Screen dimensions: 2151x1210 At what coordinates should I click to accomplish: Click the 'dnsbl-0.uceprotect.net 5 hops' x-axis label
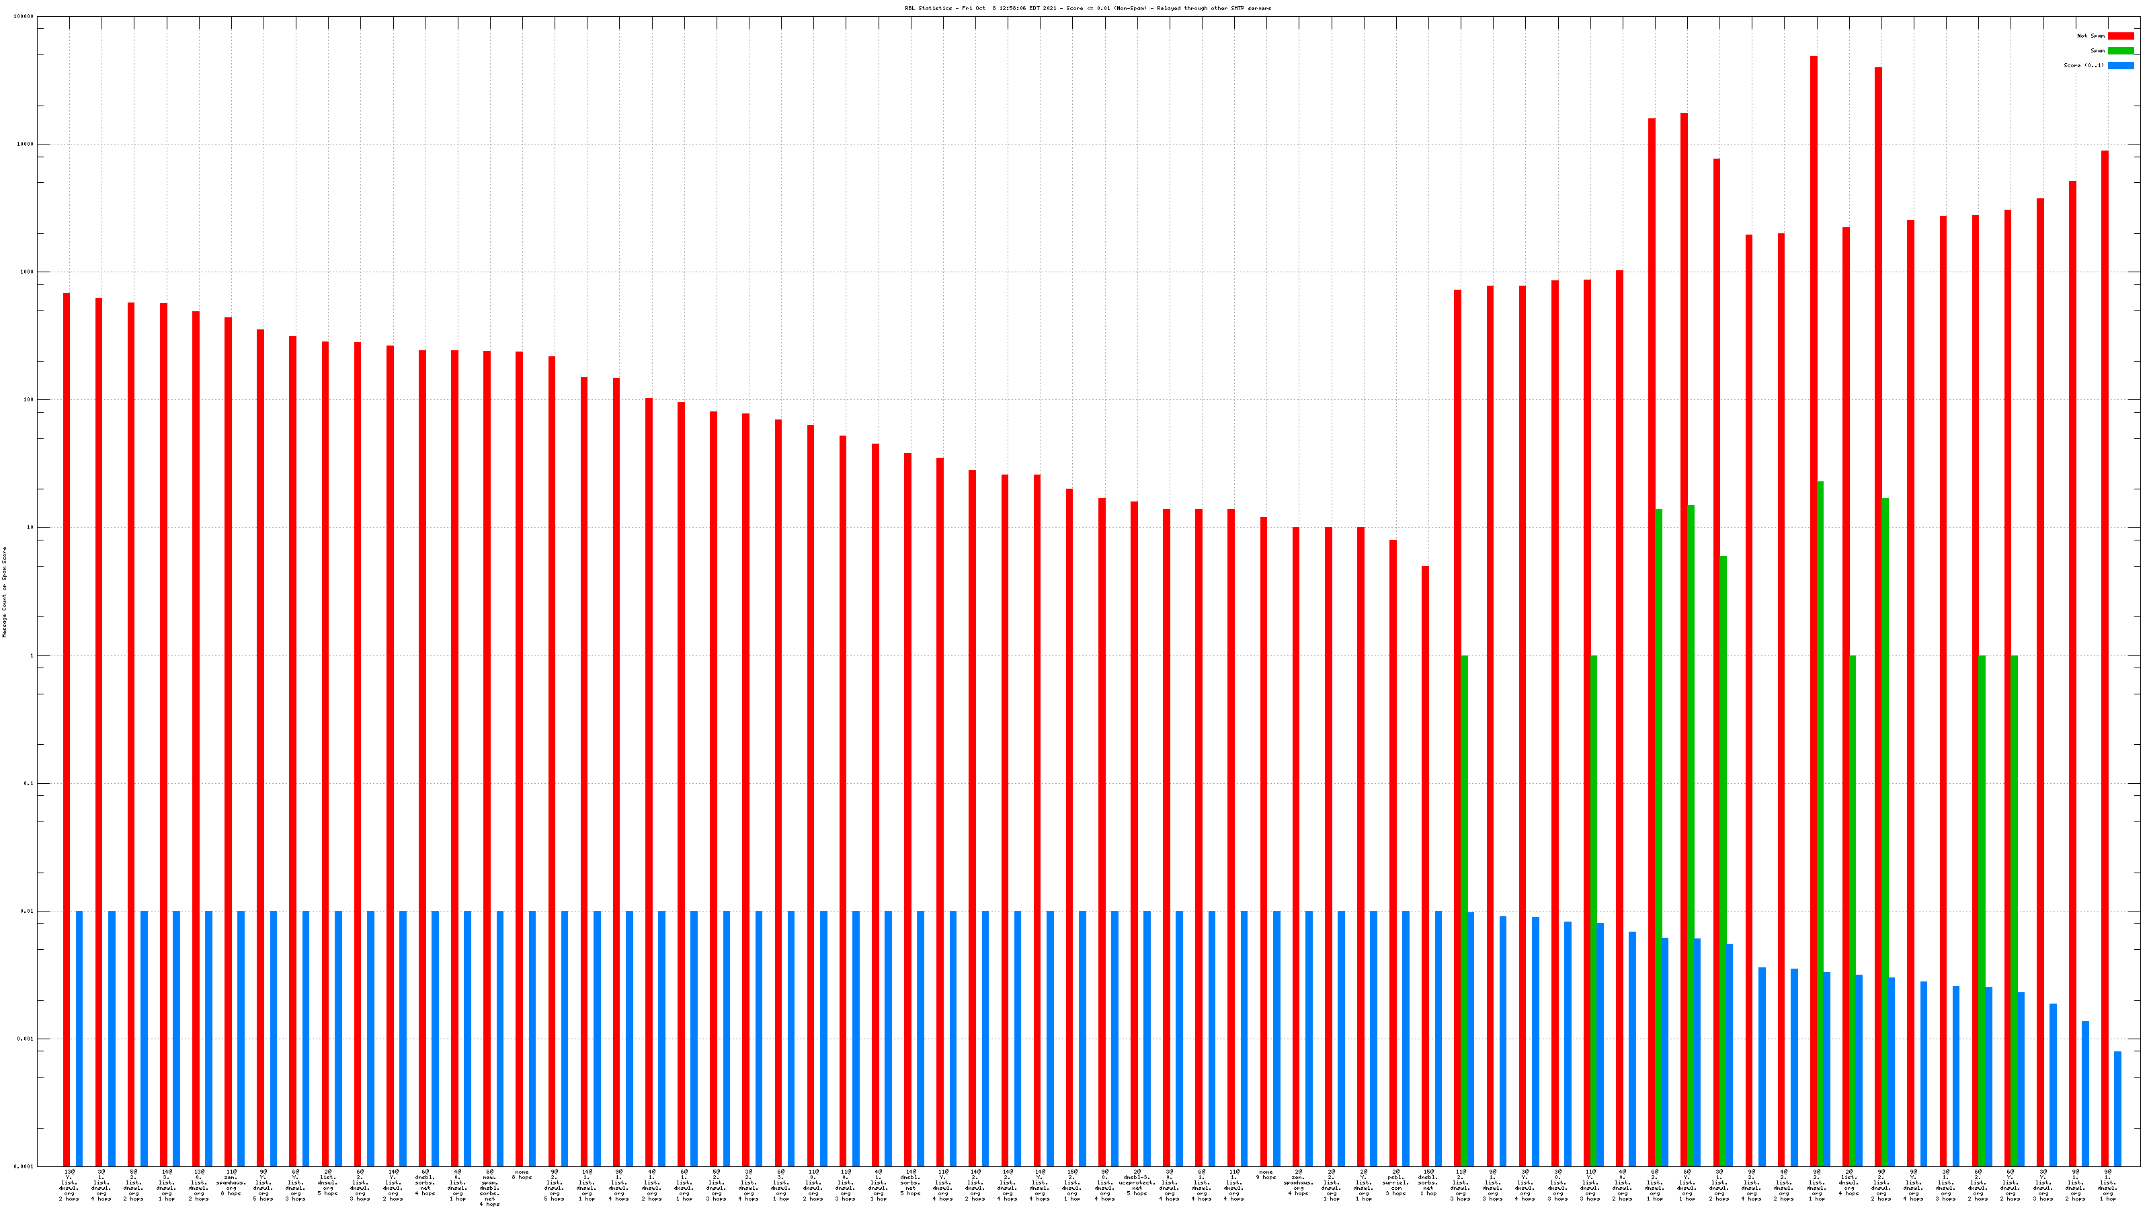(x=1137, y=1182)
